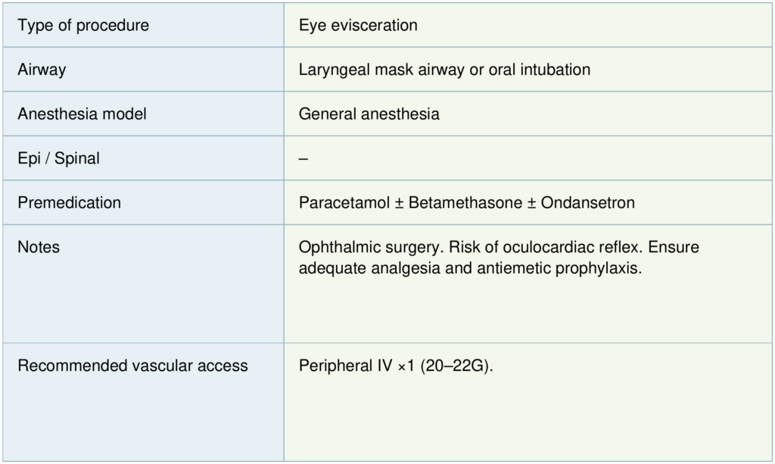Click the 'Airway' row label
Viewport: 775px width, 464px height.
(x=42, y=70)
